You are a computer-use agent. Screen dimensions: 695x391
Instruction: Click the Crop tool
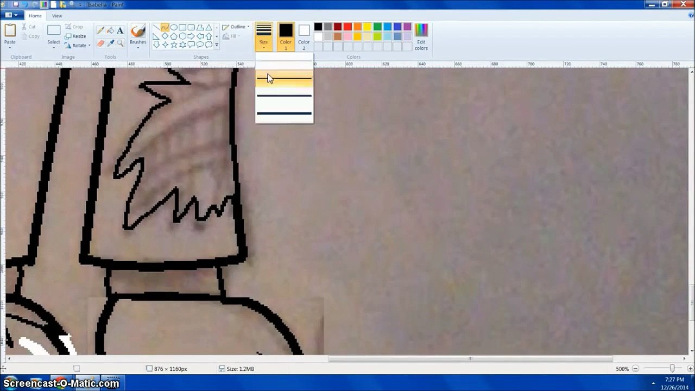pos(74,27)
